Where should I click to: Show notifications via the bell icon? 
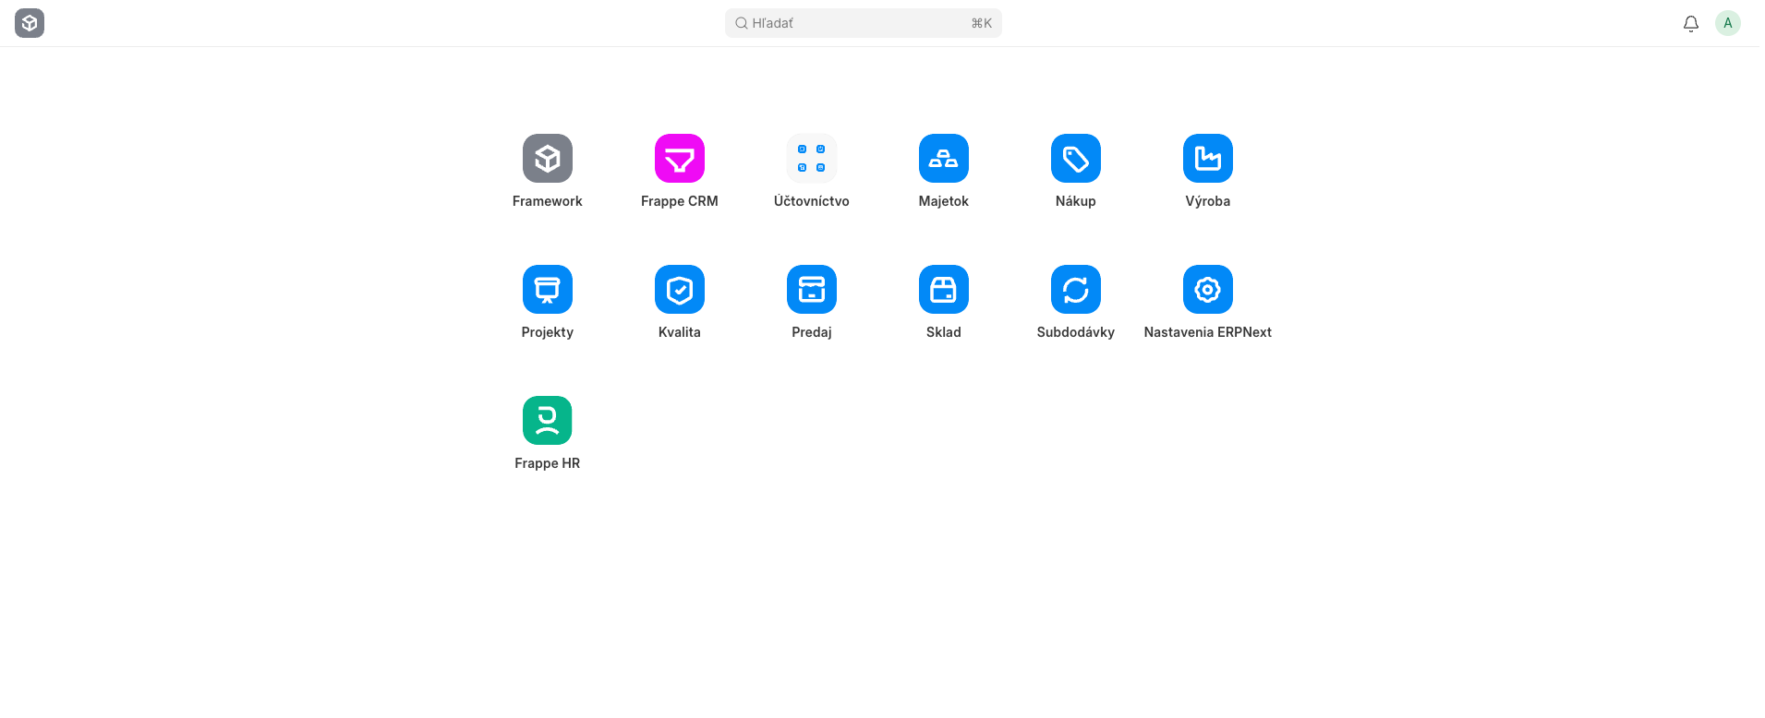pos(1690,23)
